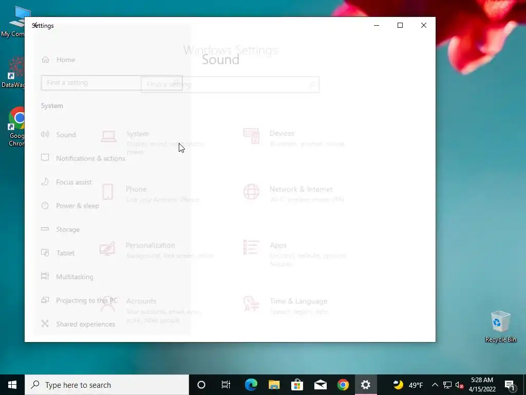The image size is (526, 395).
Task: Open Multitasking settings
Action: tap(67, 277)
